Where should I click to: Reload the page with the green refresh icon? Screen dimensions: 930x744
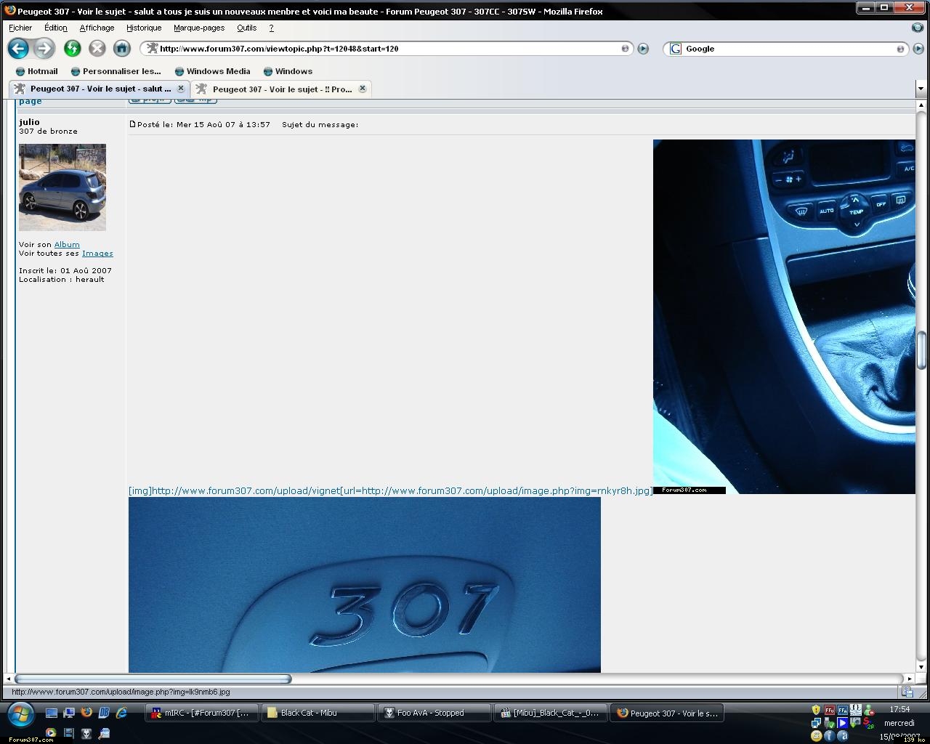click(x=72, y=49)
